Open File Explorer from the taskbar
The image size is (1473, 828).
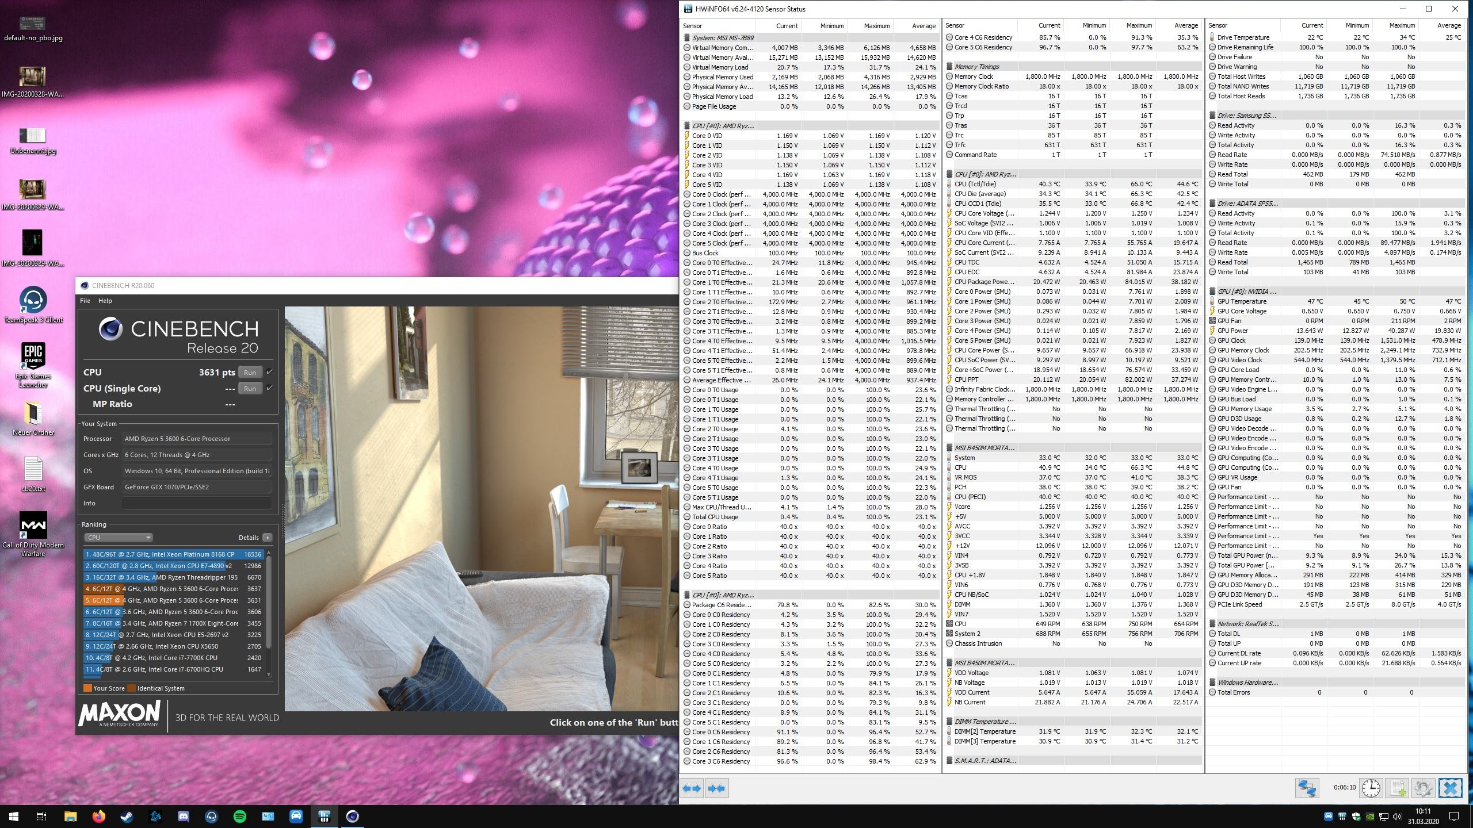pos(70,816)
